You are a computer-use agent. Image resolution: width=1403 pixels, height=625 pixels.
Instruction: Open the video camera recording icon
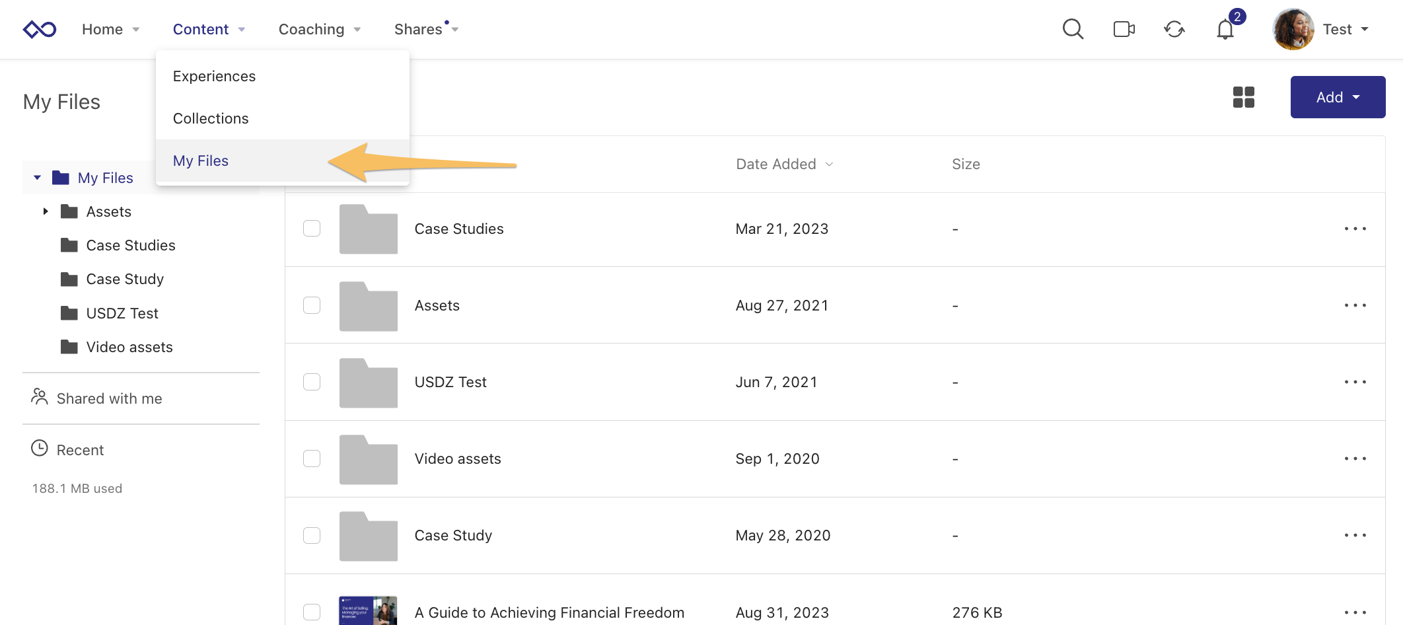pos(1124,29)
